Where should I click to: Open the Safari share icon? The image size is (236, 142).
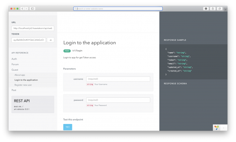(213, 9)
